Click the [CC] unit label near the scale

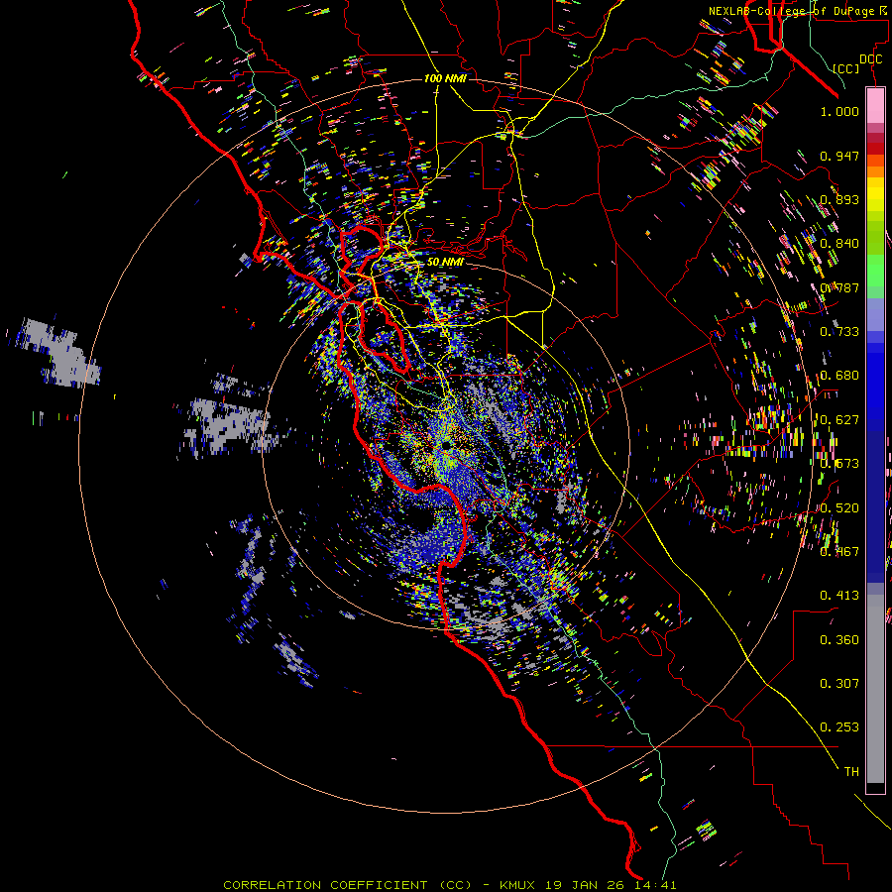tap(846, 68)
